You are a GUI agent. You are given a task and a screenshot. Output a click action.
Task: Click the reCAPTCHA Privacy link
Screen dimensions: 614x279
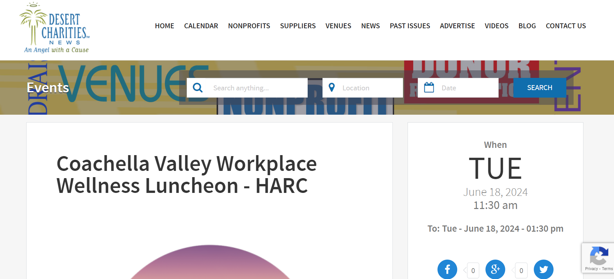coord(591,269)
